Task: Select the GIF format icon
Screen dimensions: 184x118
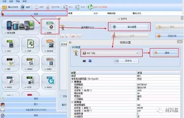Action: tap(10, 63)
